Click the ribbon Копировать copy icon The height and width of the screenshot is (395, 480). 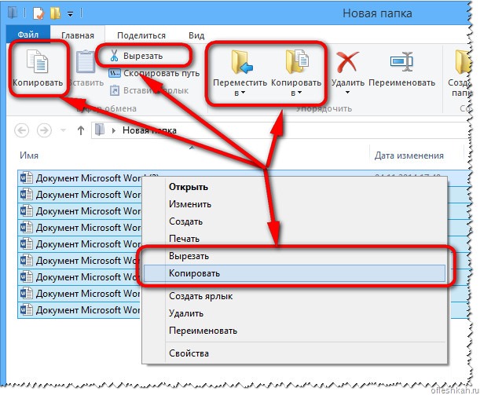point(38,61)
